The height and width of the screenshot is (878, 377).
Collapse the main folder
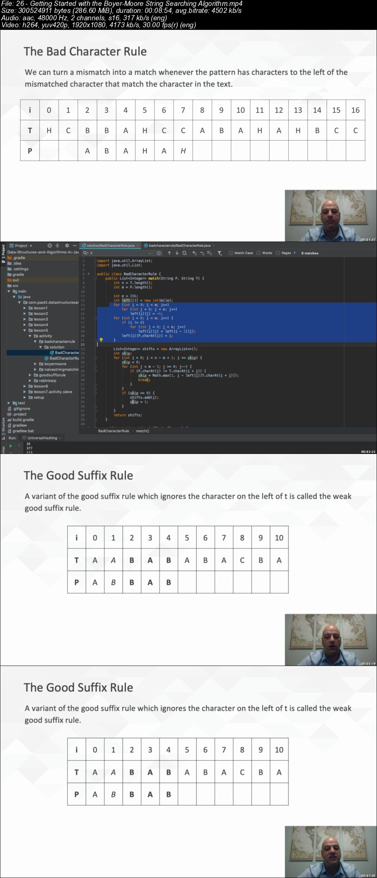pyautogui.click(x=9, y=291)
